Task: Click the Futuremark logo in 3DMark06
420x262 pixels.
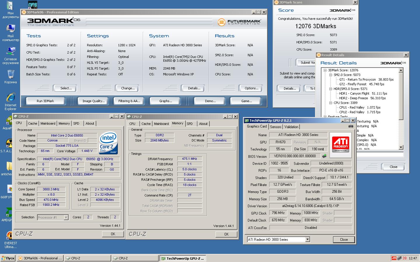Action: click(239, 22)
